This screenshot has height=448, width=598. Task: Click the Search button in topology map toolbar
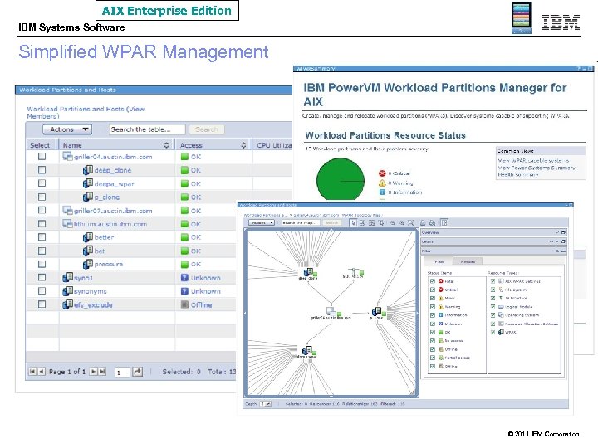coord(331,222)
